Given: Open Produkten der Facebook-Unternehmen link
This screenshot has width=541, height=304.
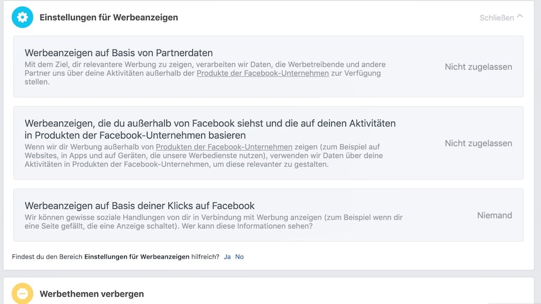Looking at the screenshot, I should [224, 147].
